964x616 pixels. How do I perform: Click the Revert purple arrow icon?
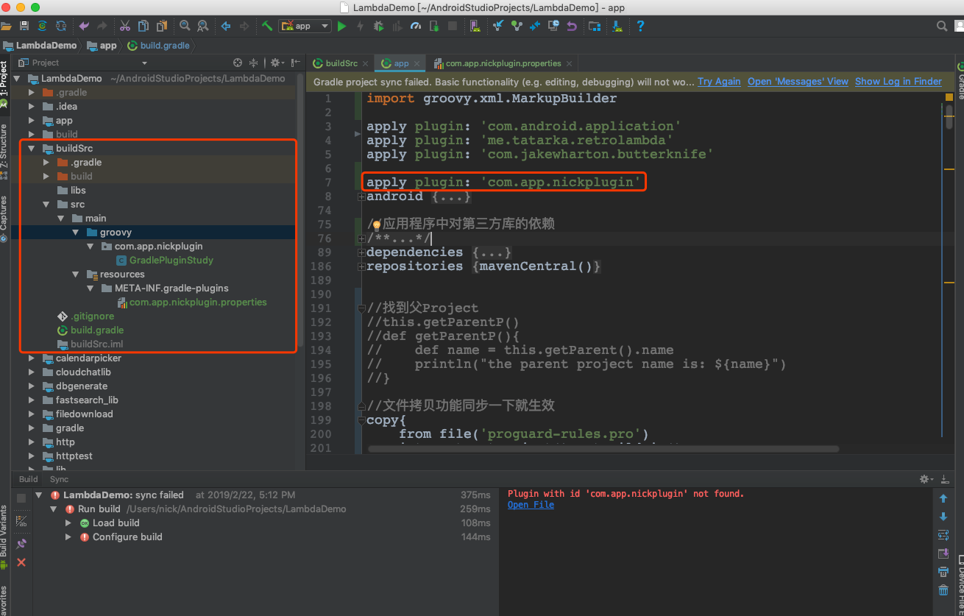click(572, 26)
